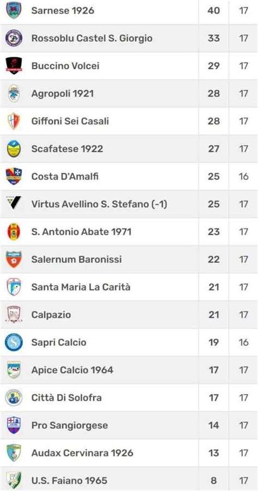Click the S. Antonio Abate 1971 badge
This screenshot has width=258, height=491.
14,232
